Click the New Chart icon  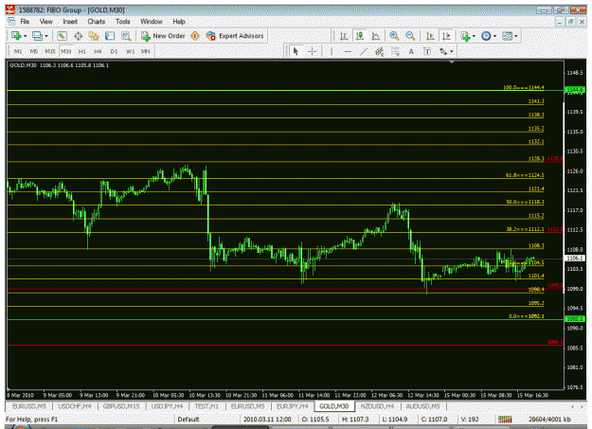[x=16, y=36]
